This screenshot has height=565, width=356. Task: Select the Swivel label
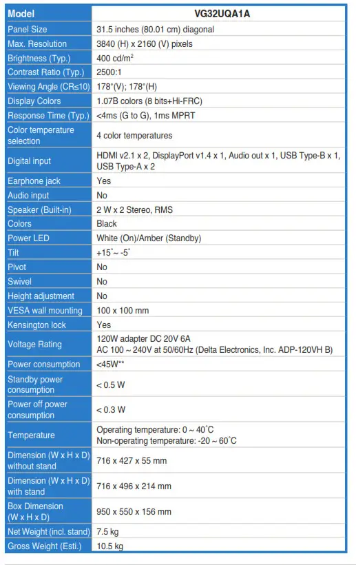(x=19, y=281)
